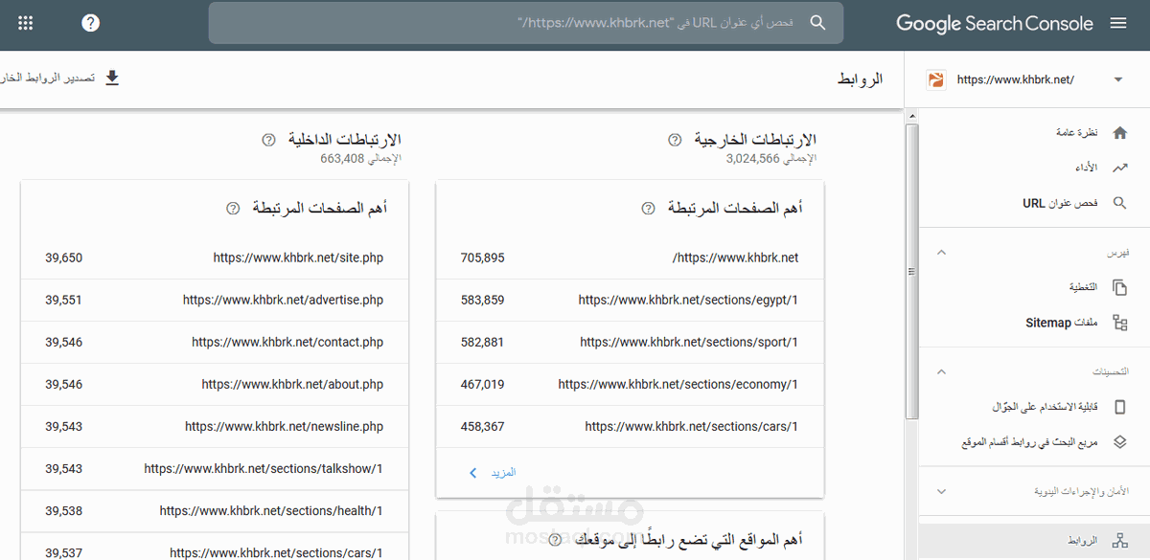Select the الروابط links icon in sidebar
The width and height of the screenshot is (1150, 560).
click(x=1119, y=538)
